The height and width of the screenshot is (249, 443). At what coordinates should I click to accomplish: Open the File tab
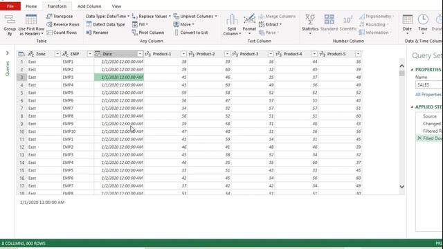coord(10,6)
